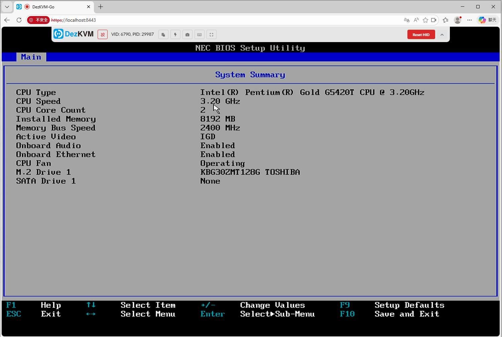502x337 pixels.
Task: Click the CPU Speed label
Action: tap(38, 101)
